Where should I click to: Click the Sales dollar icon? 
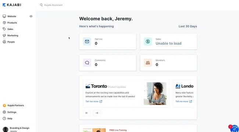pos(148,41)
